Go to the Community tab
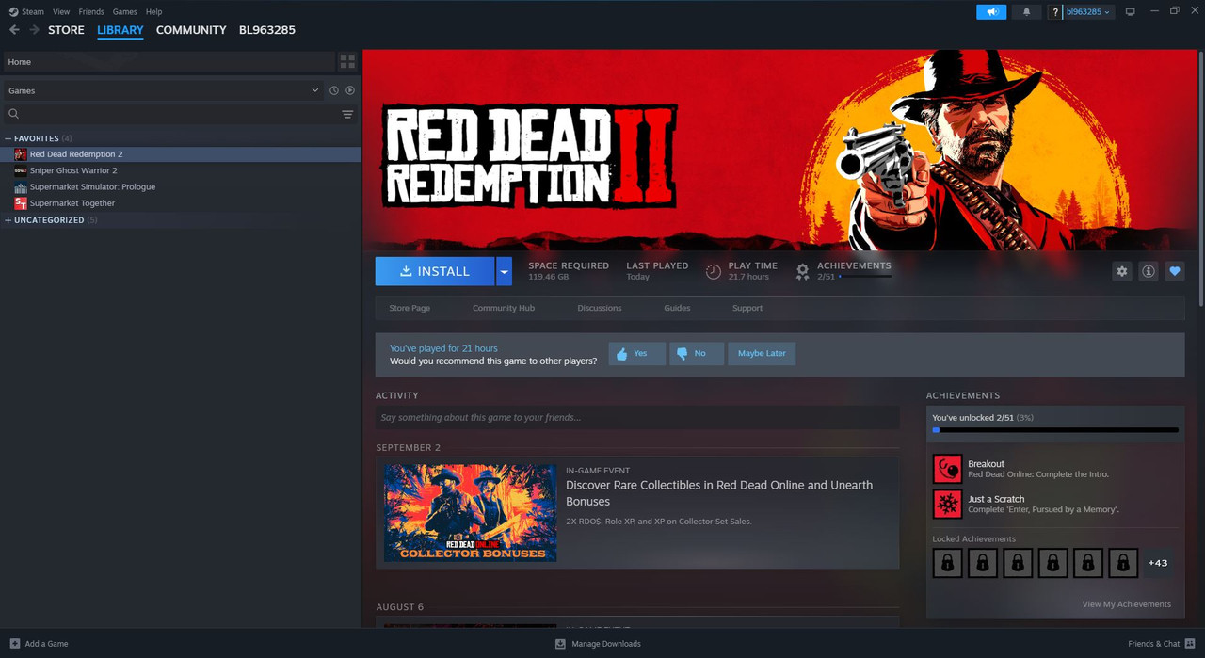This screenshot has width=1205, height=658. coord(191,30)
